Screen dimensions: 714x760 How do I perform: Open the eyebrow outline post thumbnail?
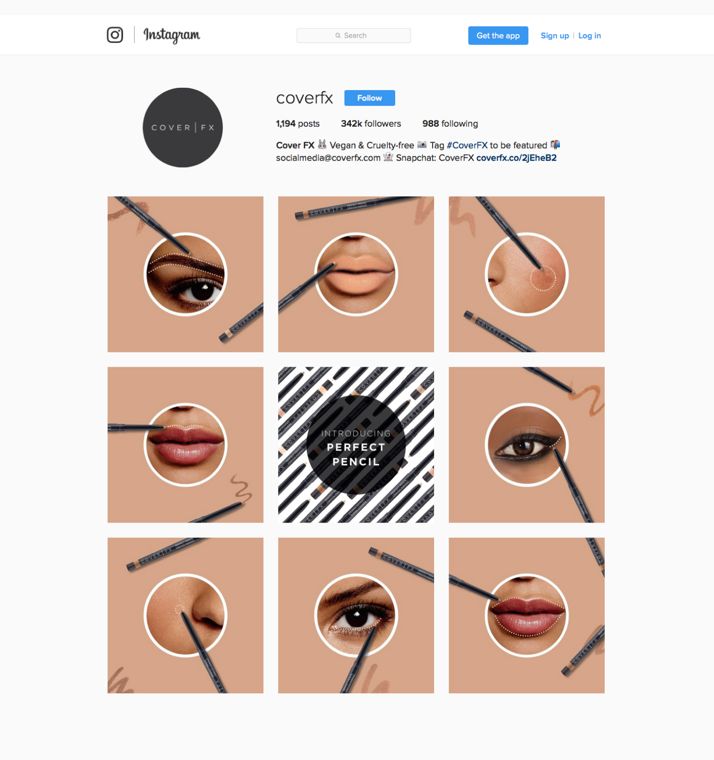coord(185,274)
